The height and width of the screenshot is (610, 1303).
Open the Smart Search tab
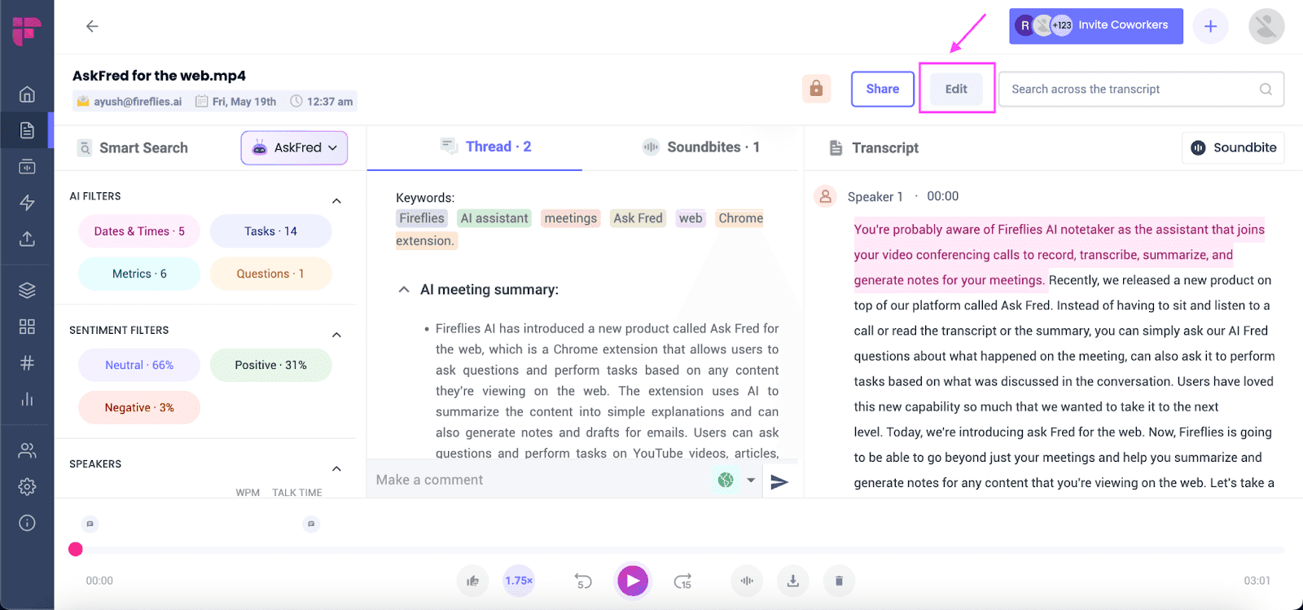click(133, 147)
